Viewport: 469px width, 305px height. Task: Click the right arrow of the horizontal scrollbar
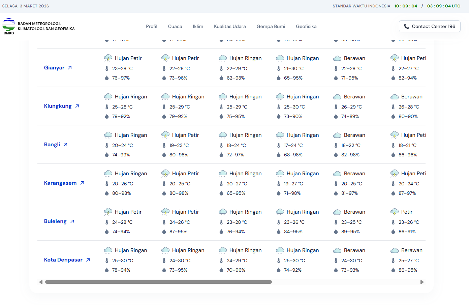coord(422,282)
